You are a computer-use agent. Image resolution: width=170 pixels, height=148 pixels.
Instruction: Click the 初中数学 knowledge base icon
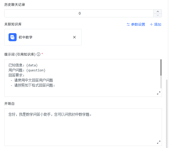[x=13, y=37]
